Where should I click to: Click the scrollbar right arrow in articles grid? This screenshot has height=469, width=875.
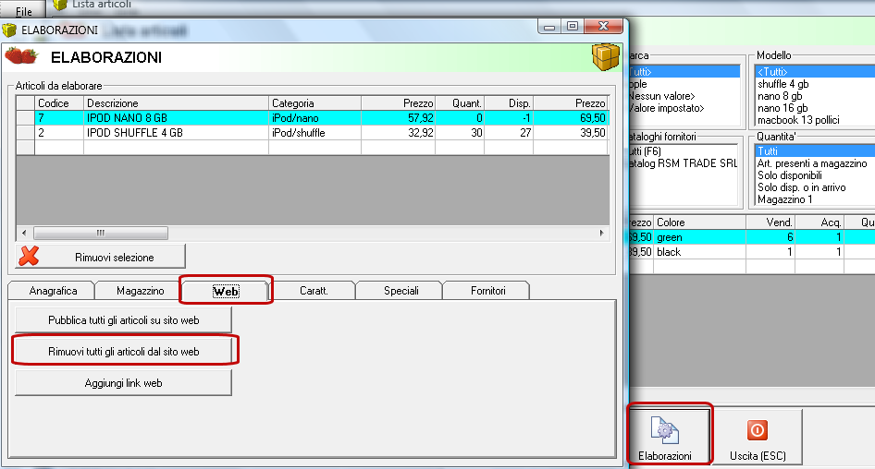(x=601, y=233)
